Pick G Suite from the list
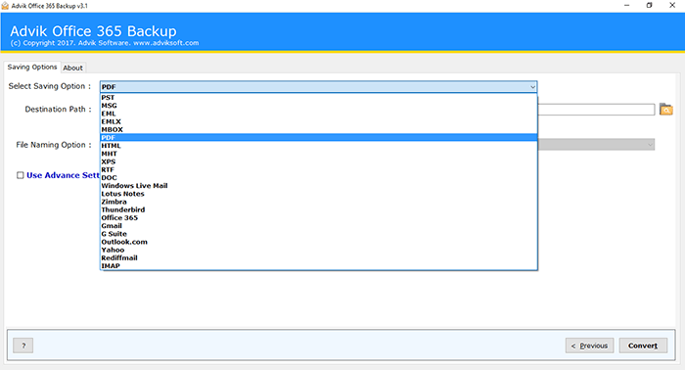Screen dimensions: 685x370 318,234
